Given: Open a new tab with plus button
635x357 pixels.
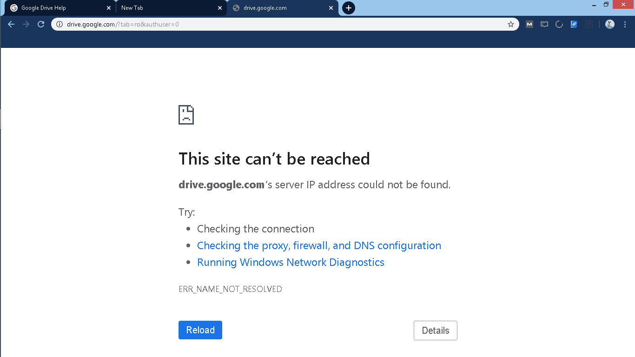Looking at the screenshot, I should click(349, 8).
